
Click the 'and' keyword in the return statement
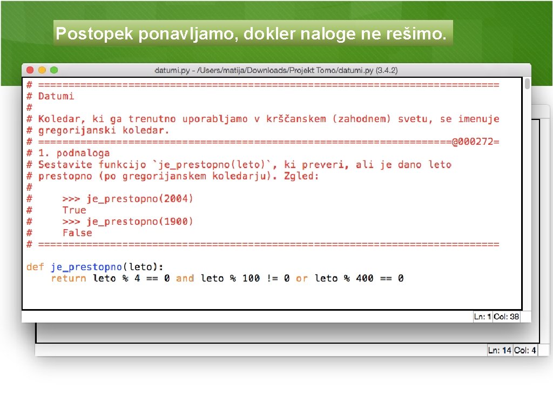click(185, 278)
